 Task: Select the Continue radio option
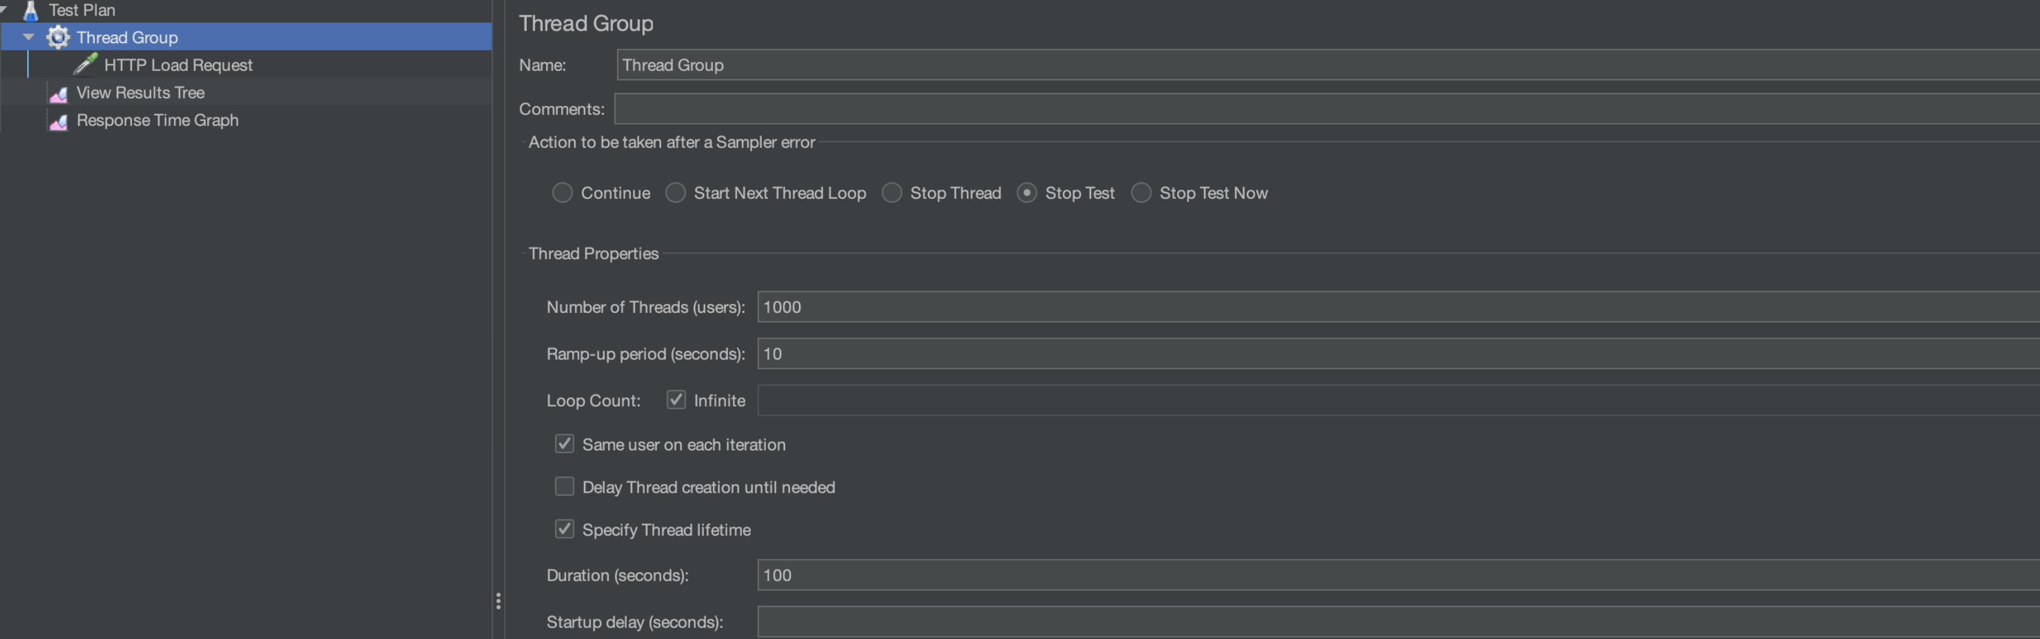[562, 193]
